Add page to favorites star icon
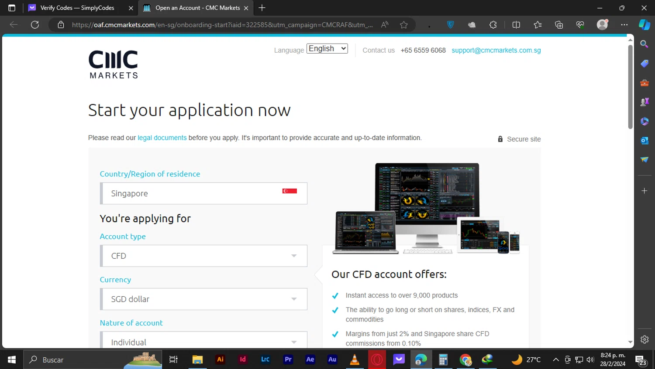 click(404, 24)
